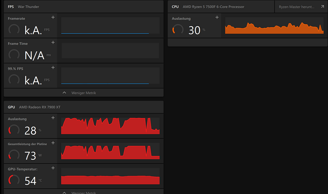Click the orange CPU Auslastung gauge
The height and width of the screenshot is (194, 328).
click(x=178, y=30)
